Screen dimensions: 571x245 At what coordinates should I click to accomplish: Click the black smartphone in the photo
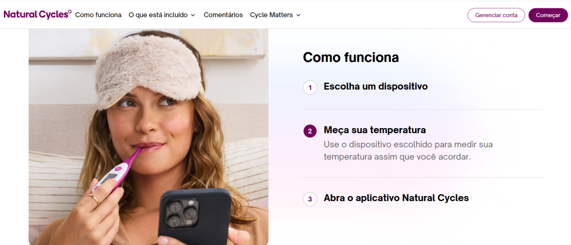pyautogui.click(x=195, y=216)
